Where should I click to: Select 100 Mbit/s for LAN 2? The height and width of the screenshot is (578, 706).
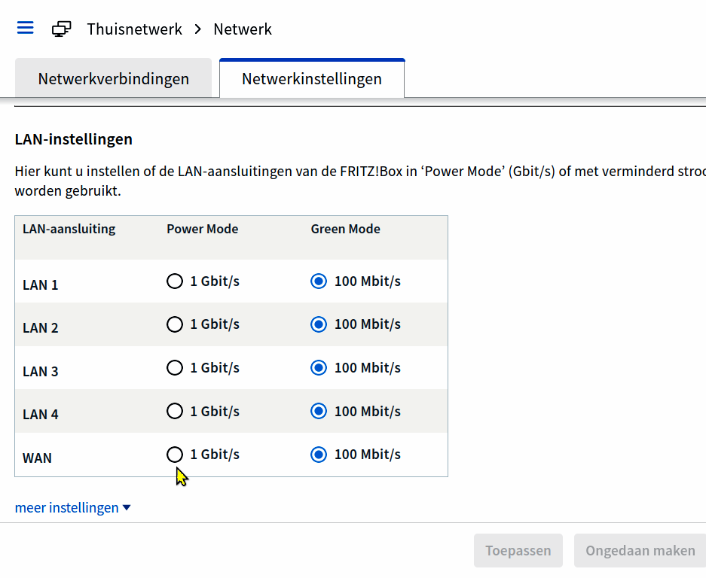[319, 324]
